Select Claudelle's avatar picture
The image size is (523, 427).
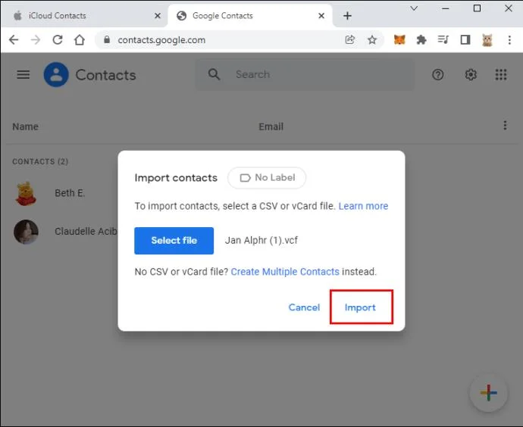[26, 232]
